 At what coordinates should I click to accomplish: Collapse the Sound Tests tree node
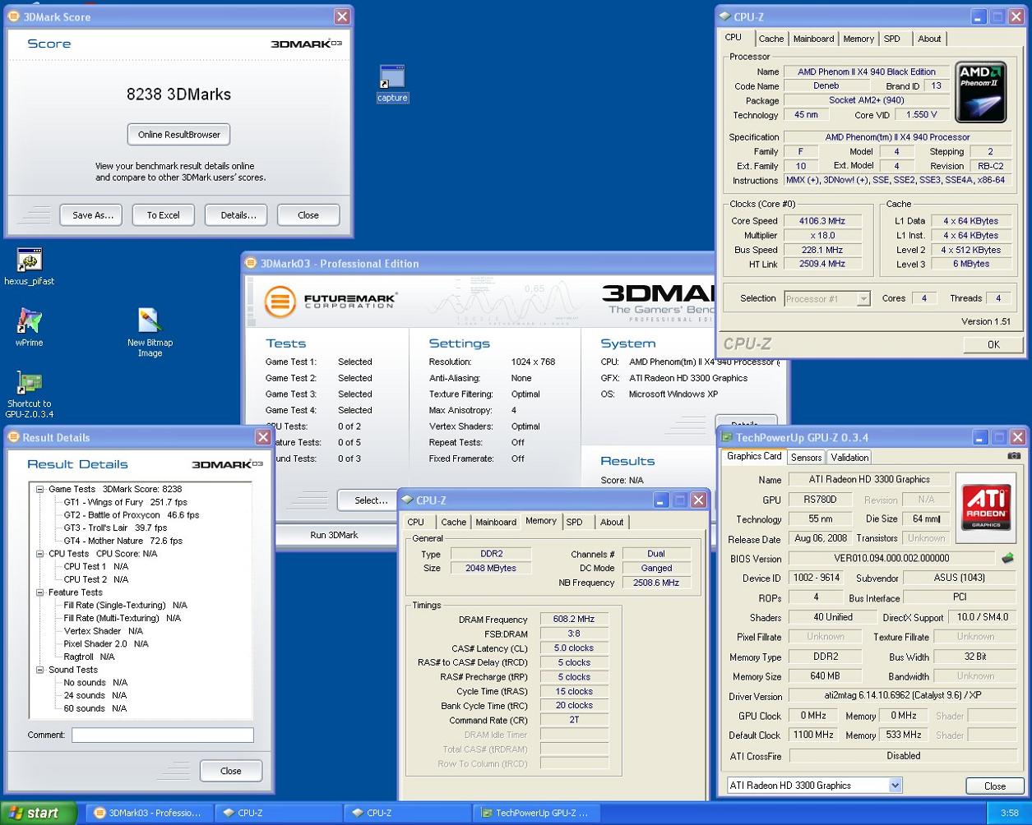[39, 670]
